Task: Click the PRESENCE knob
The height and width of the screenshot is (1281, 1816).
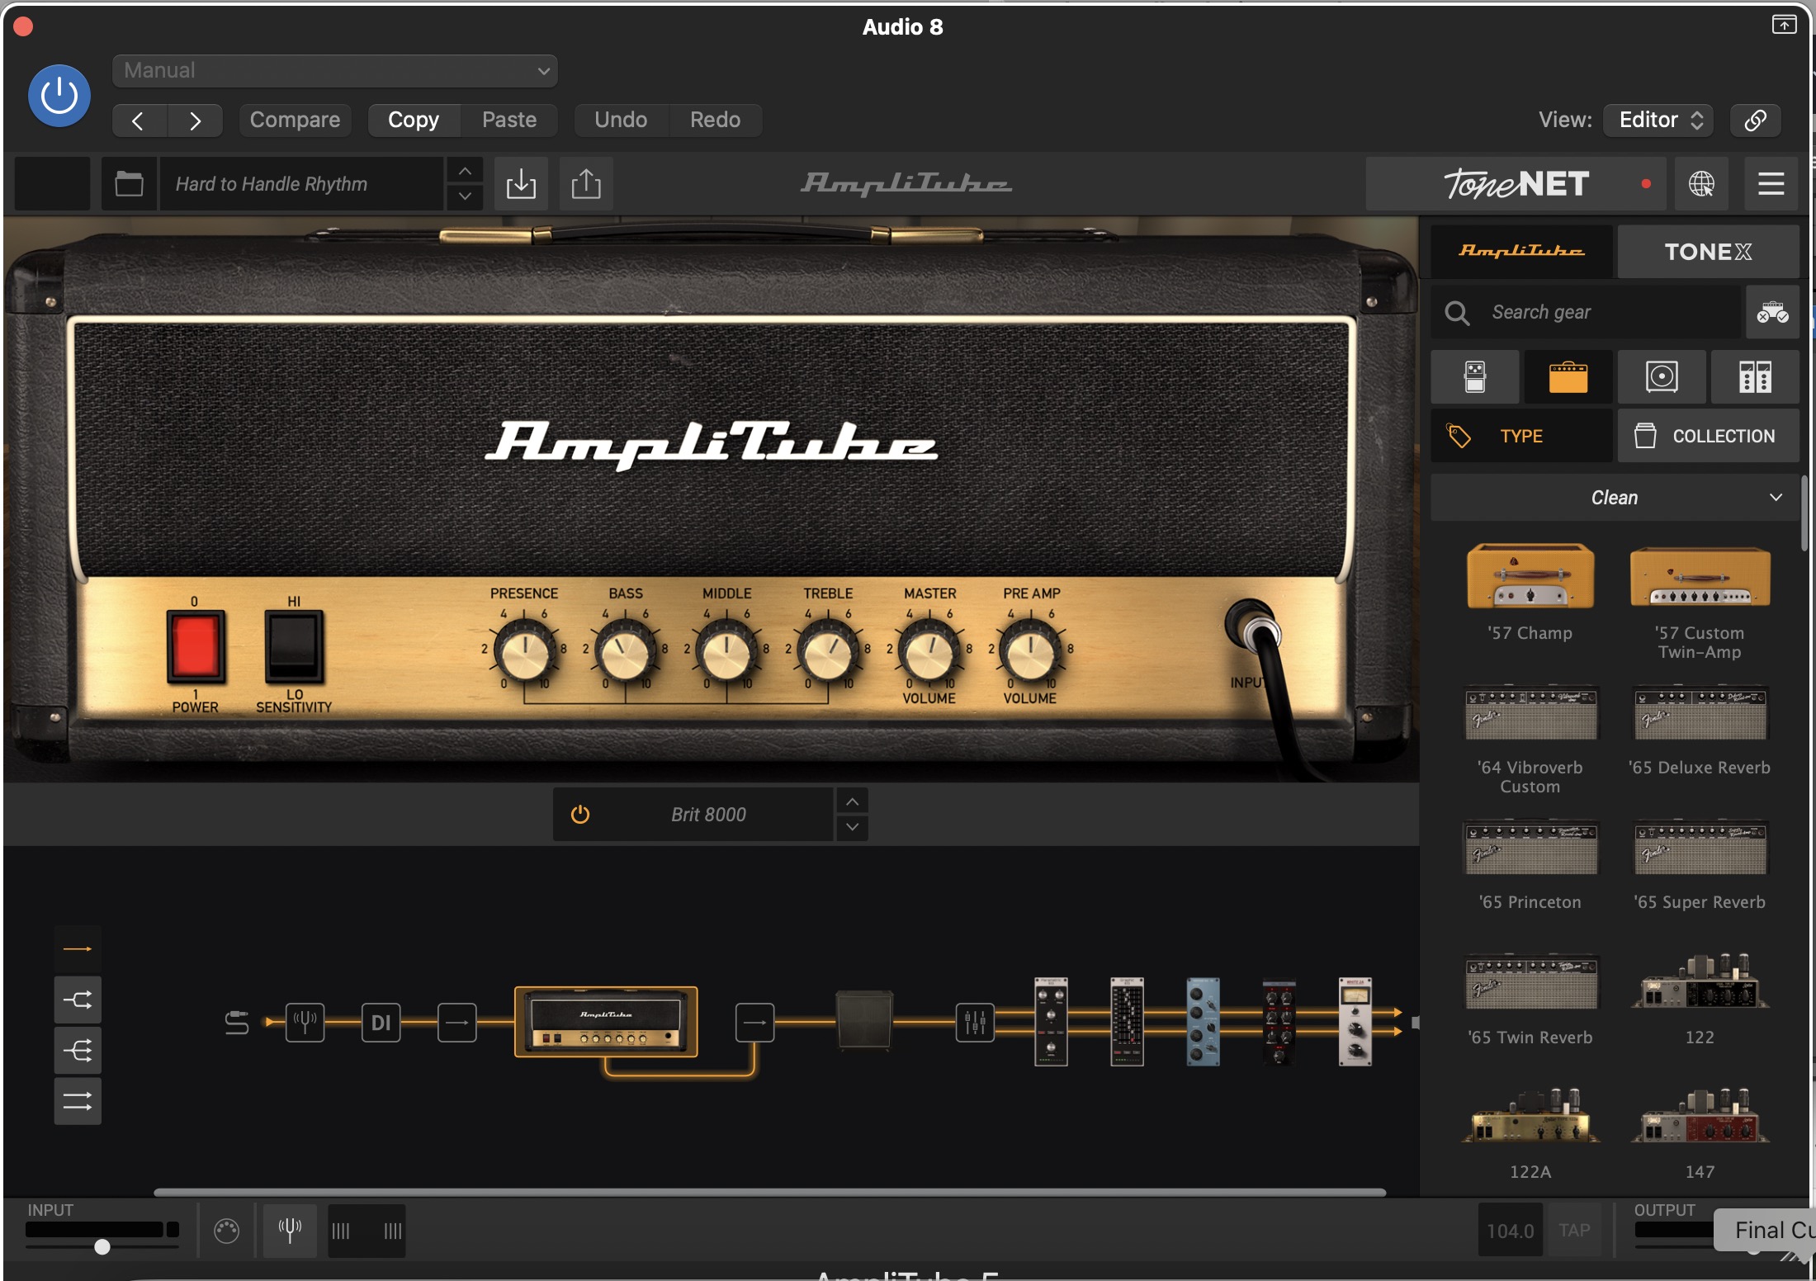Action: coord(524,651)
